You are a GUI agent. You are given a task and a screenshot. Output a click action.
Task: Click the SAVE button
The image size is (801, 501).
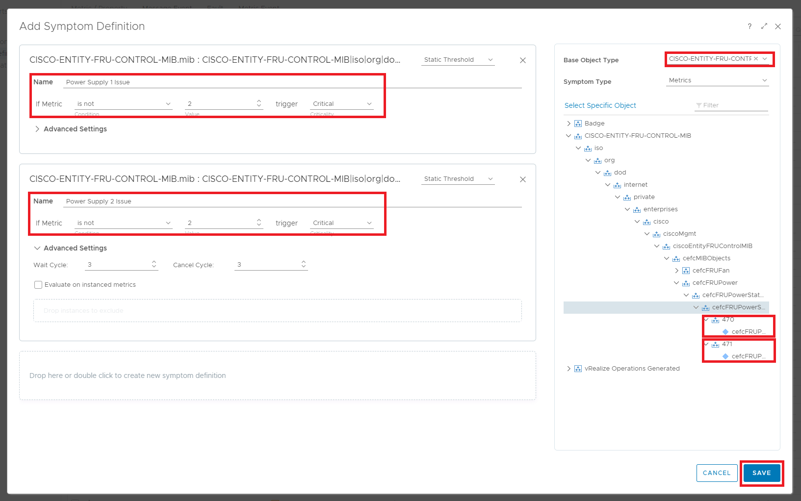(x=761, y=473)
